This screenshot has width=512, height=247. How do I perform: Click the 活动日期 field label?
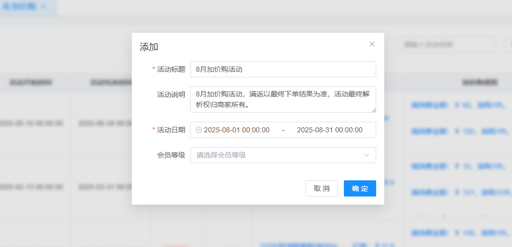click(171, 130)
